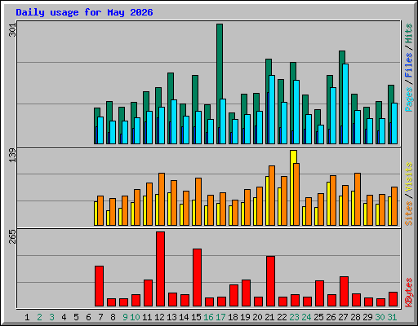Click day label 24 on the x-axis
The height and width of the screenshot is (326, 418).
306,317
